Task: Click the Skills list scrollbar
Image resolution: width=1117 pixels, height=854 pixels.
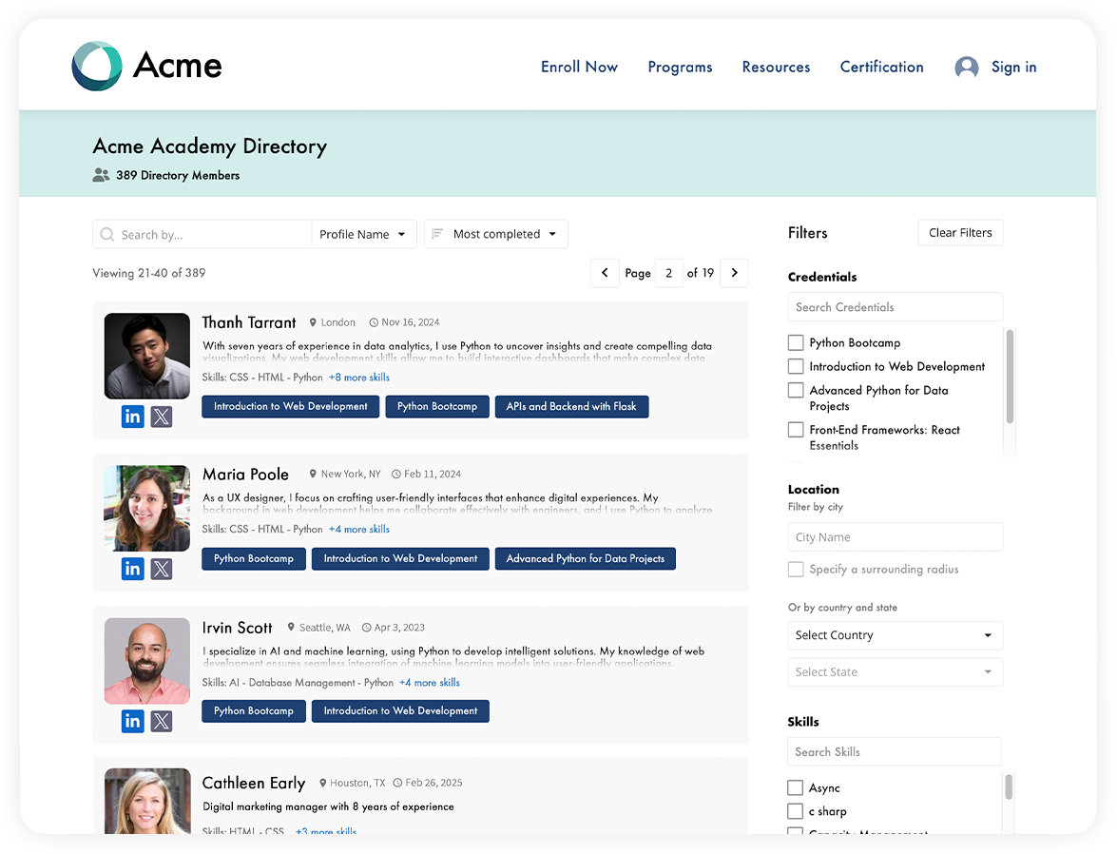Action: (1009, 787)
